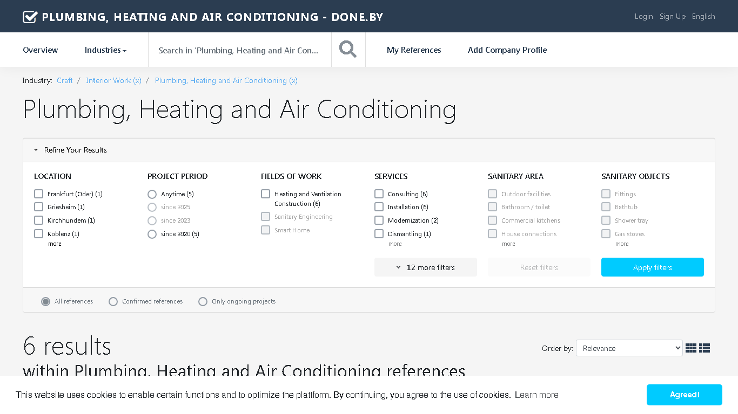Go to the Overview nav item
The image size is (738, 414).
click(x=41, y=50)
